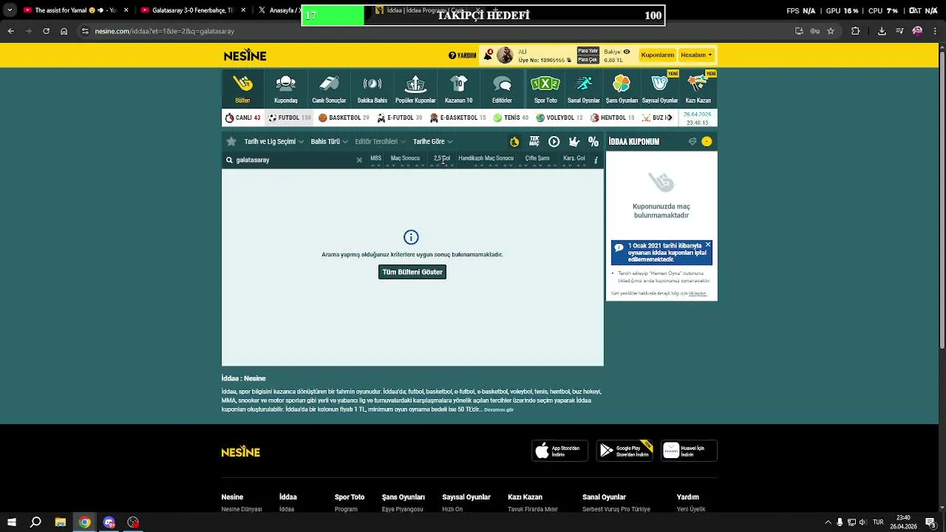The width and height of the screenshot is (946, 532).
Task: Select the CANLI 43 tab
Action: 243,117
